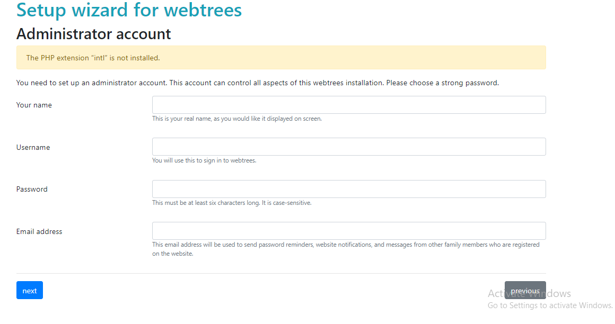The height and width of the screenshot is (324, 615).
Task: Click the six characters password help text
Action: click(232, 202)
